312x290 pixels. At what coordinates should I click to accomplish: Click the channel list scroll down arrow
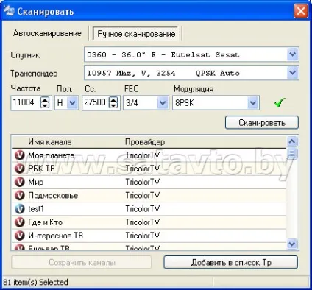click(292, 244)
